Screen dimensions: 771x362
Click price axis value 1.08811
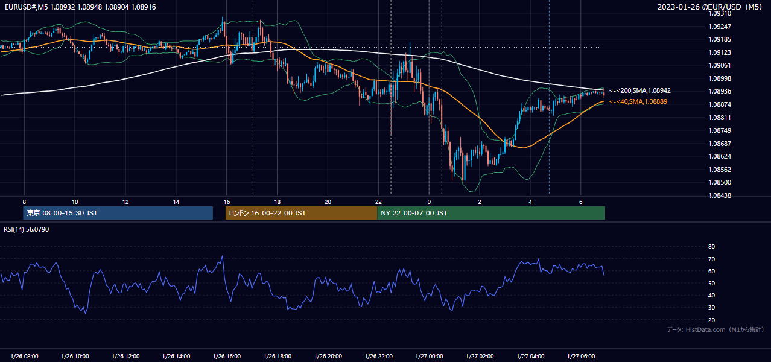coord(720,118)
